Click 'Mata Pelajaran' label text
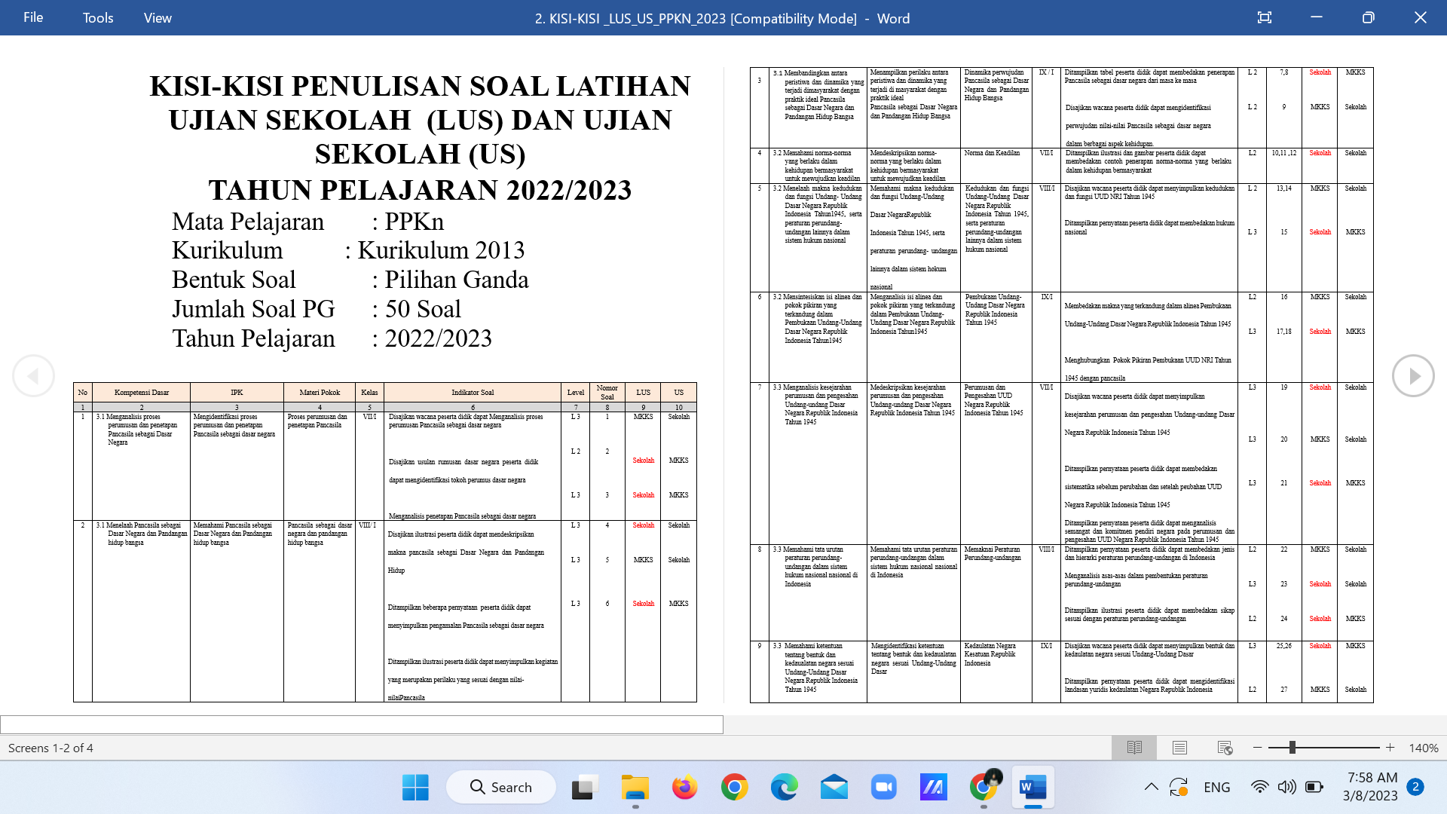 tap(248, 222)
